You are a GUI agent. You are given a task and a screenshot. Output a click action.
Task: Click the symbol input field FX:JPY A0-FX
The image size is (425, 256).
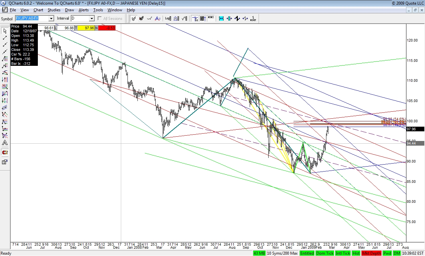(32, 19)
